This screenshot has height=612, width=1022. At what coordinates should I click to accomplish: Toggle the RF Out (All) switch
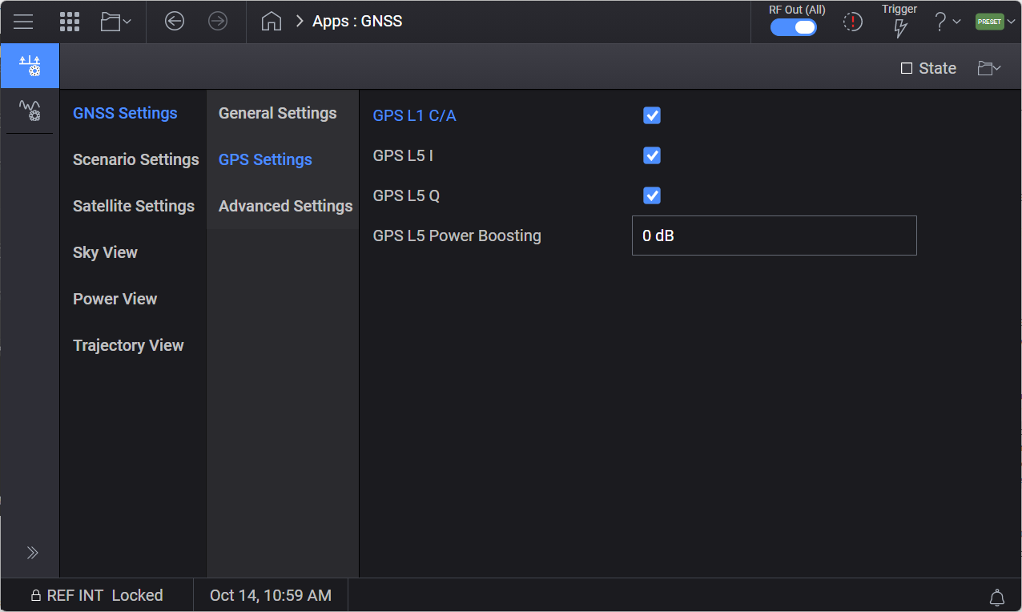pyautogui.click(x=793, y=27)
